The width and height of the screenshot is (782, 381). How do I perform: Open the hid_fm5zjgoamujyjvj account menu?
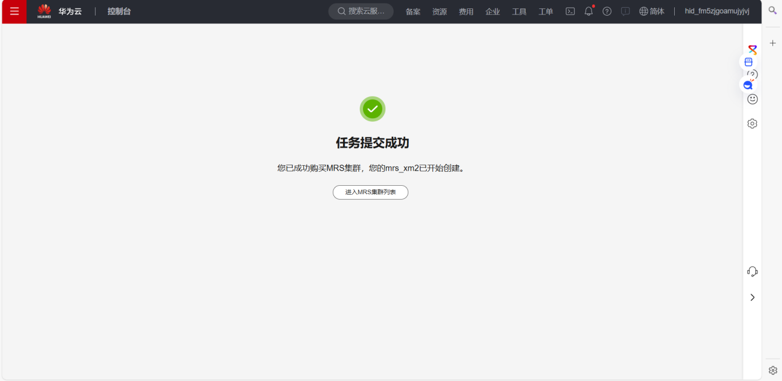click(x=718, y=11)
